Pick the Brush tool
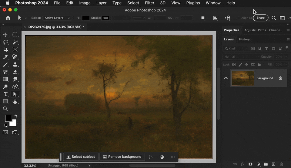The image size is (291, 168). [x=5, y=64]
